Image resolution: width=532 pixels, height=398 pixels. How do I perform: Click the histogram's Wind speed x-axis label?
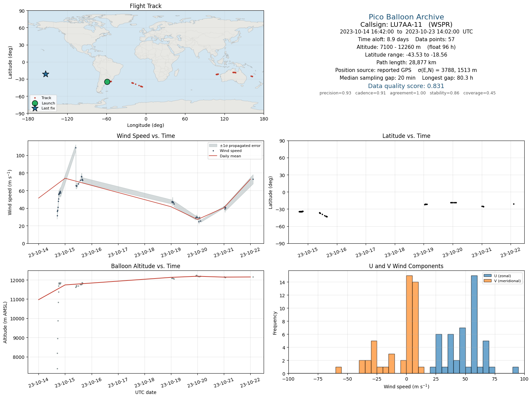[x=406, y=387]
